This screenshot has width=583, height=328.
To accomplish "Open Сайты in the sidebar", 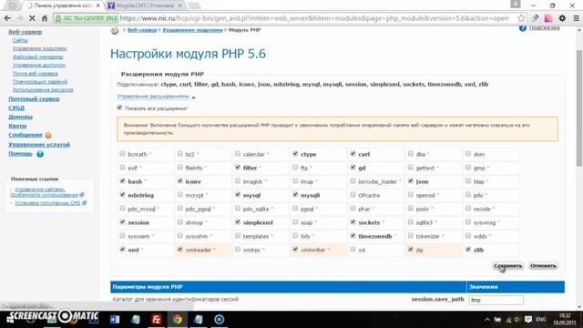I will [x=20, y=40].
